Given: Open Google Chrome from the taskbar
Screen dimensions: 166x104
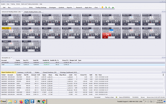Looking at the screenshot, I should 44,102.
